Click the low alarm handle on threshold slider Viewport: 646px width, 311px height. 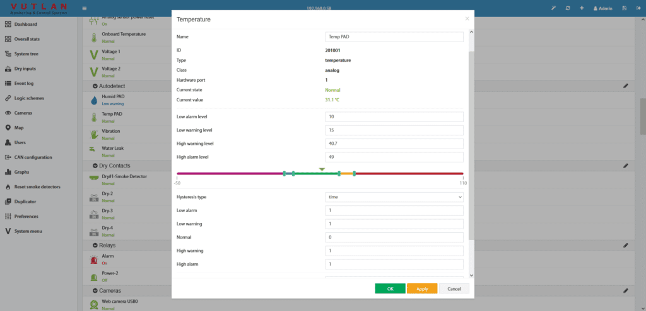tap(285, 174)
